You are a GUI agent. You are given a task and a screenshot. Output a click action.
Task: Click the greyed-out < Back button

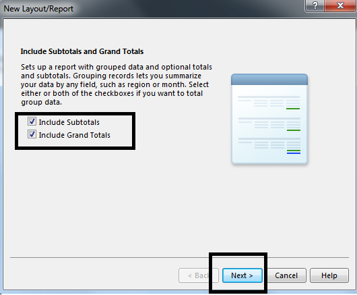coord(199,275)
